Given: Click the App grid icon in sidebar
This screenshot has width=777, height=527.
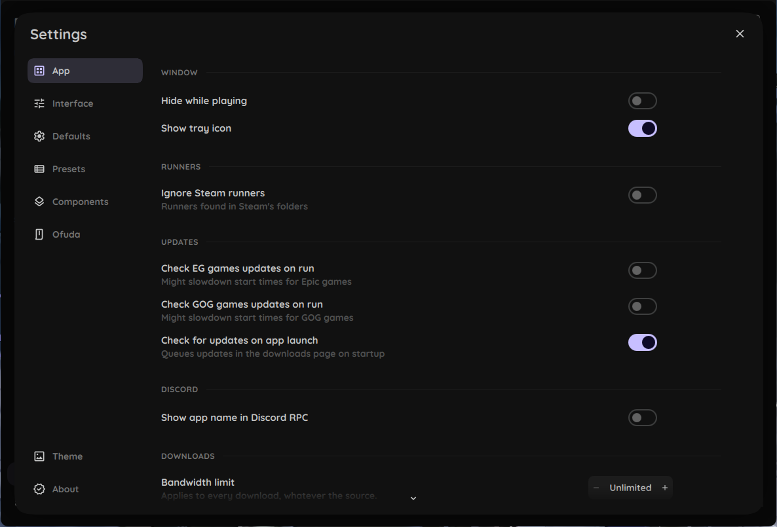Looking at the screenshot, I should tap(39, 71).
